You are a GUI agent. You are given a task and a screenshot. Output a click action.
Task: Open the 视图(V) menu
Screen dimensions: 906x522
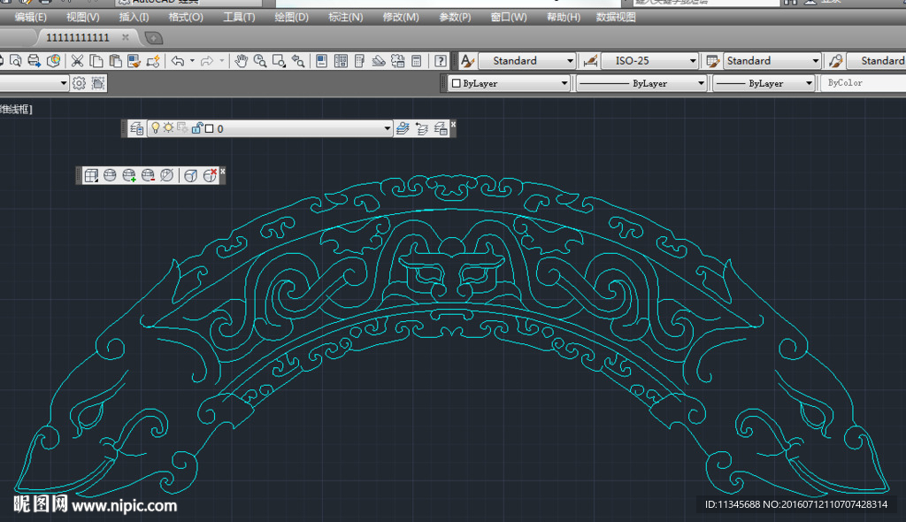(x=82, y=18)
